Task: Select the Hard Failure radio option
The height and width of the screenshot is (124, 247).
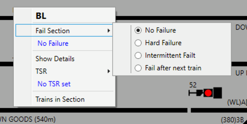Action: [x=138, y=43]
